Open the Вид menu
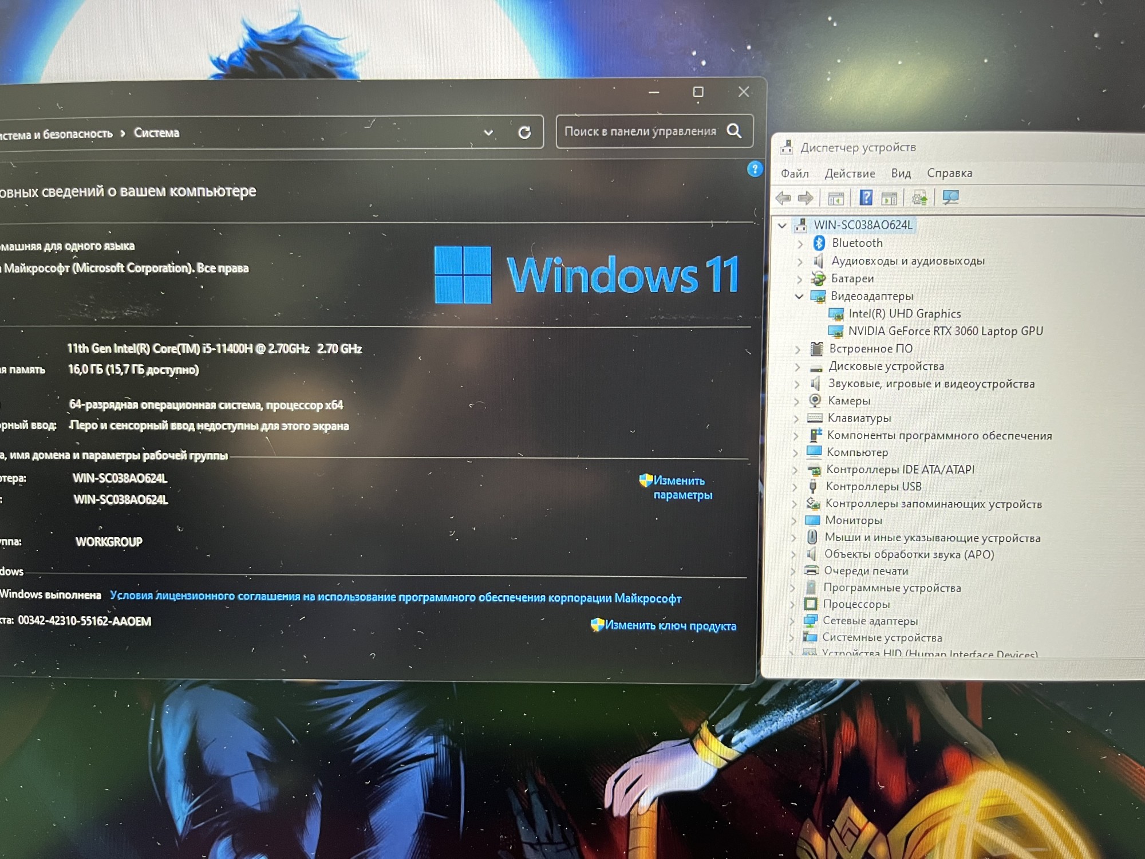 pyautogui.click(x=901, y=174)
